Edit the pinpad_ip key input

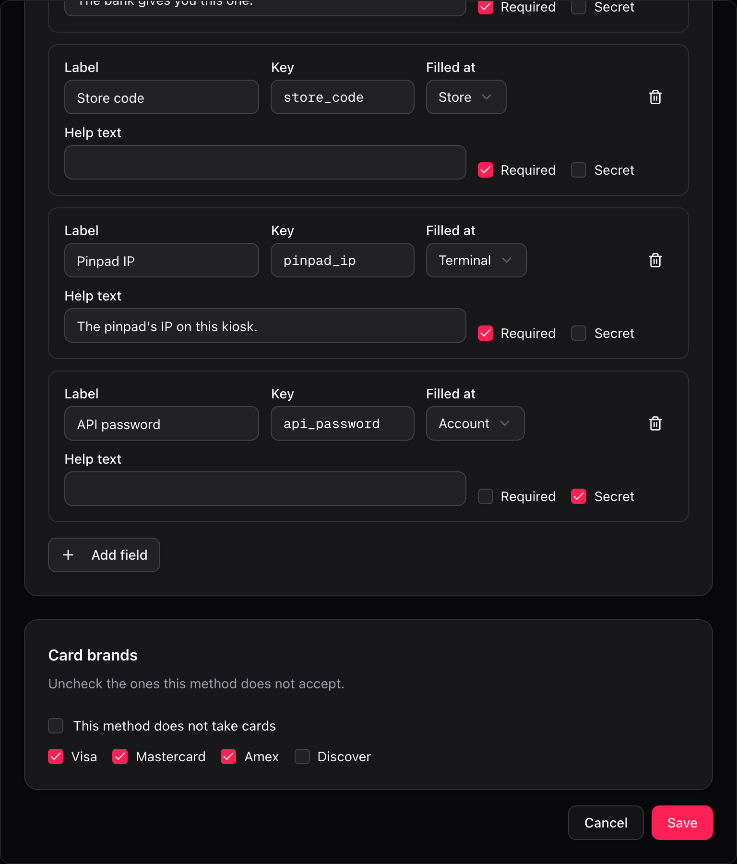(x=343, y=260)
